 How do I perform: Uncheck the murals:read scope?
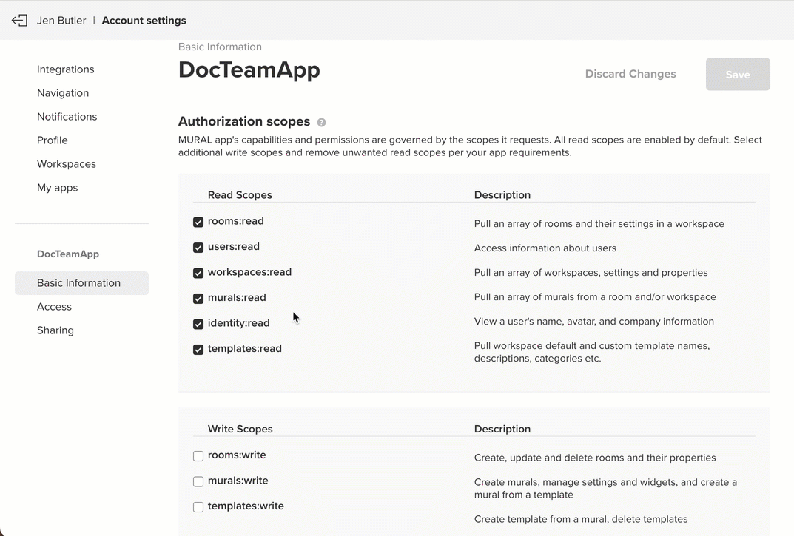tap(198, 298)
